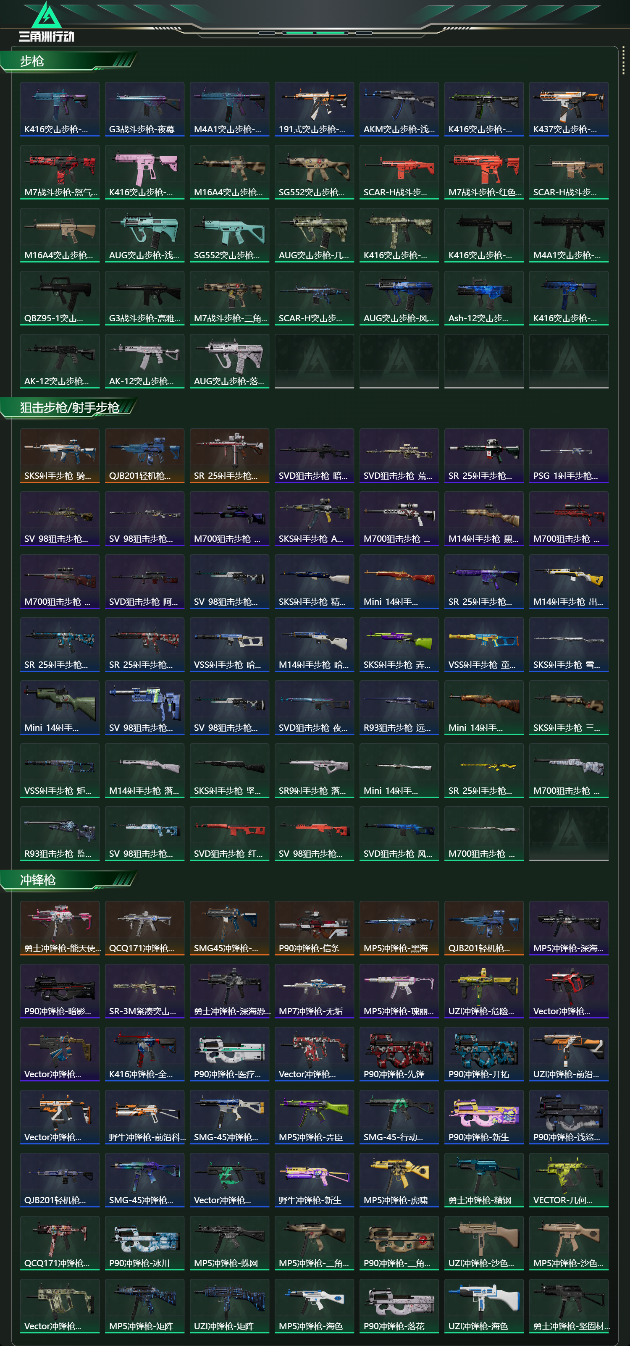
Task: Select the P90冲锋枪-新生 pink skin
Action: point(484,1117)
